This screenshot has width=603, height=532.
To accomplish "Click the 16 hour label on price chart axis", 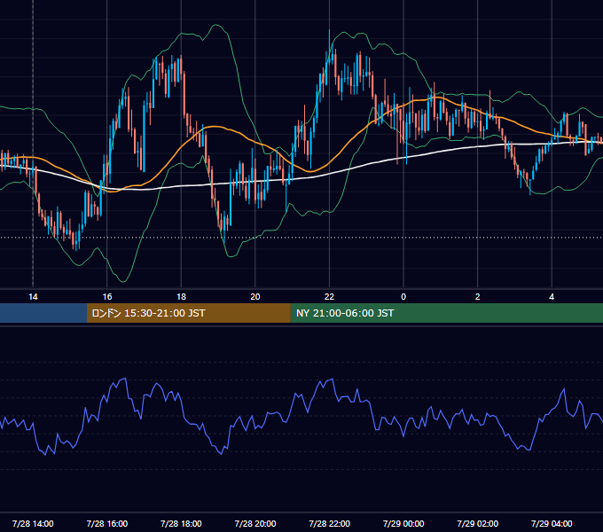I will (107, 297).
